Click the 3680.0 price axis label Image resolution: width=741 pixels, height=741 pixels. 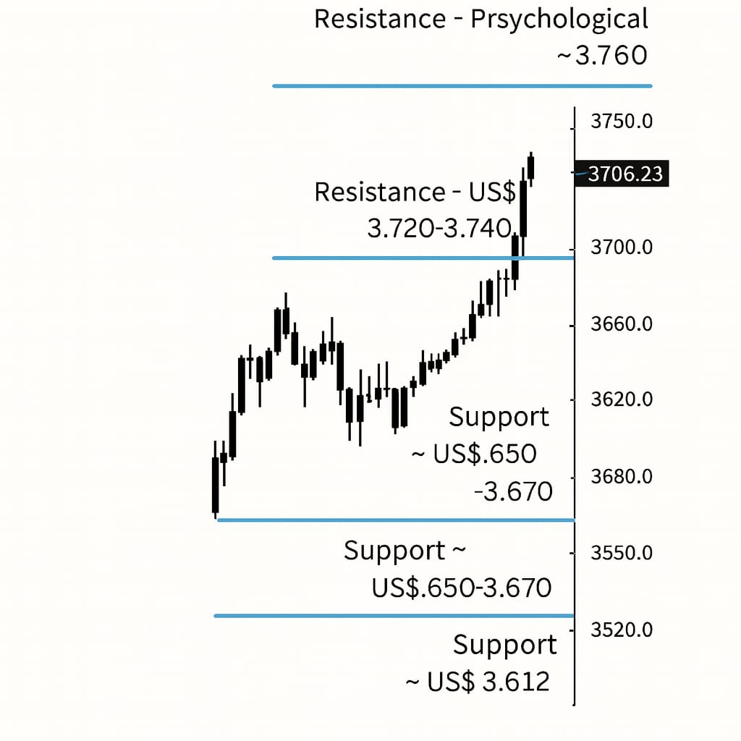coord(622,477)
